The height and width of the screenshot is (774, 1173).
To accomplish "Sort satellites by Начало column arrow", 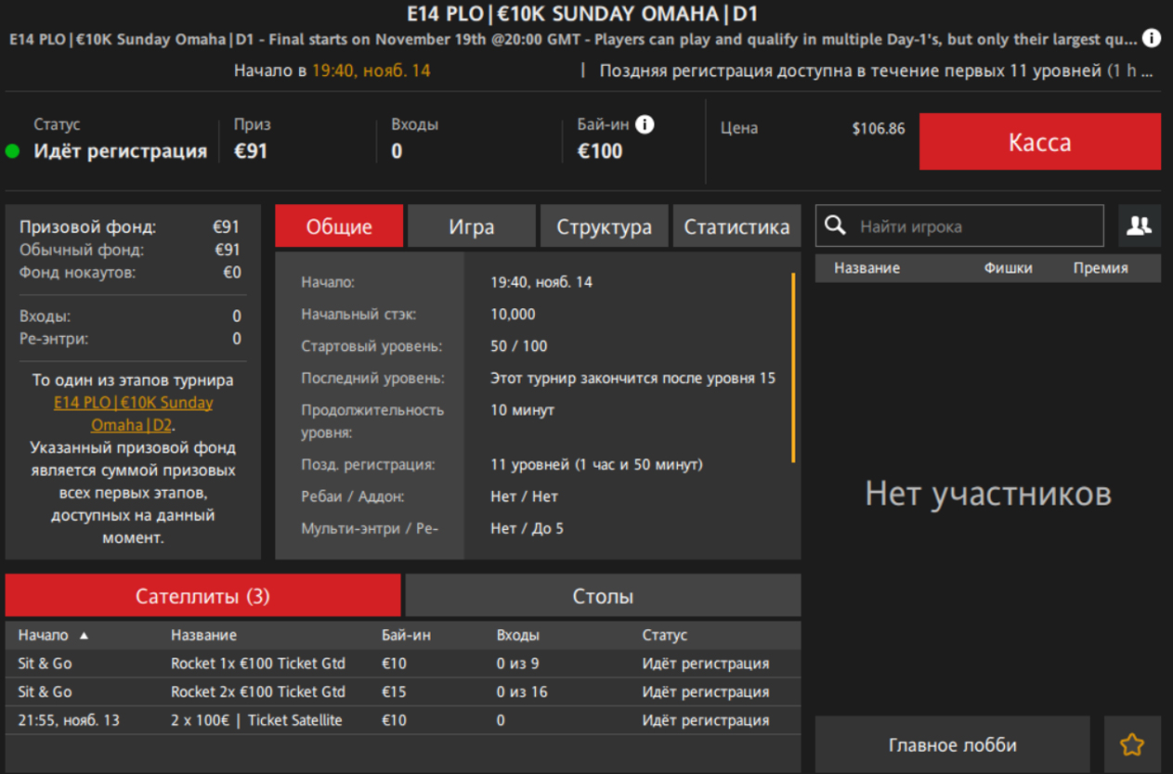I will 84,636.
